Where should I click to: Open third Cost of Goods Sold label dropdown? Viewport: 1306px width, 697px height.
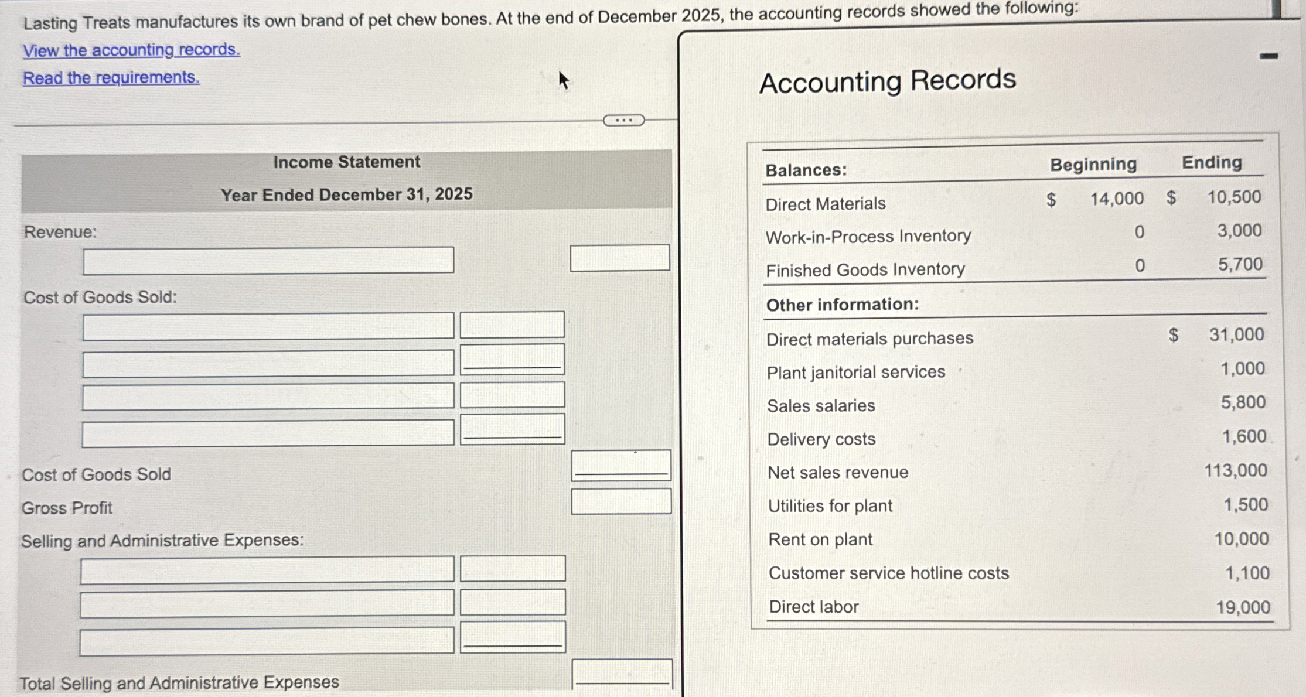268,397
